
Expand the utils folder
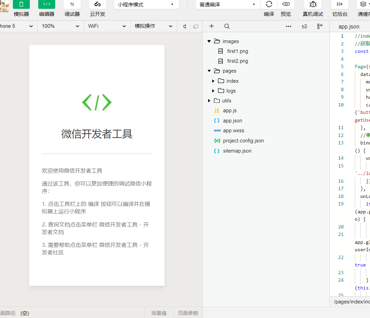pos(209,101)
